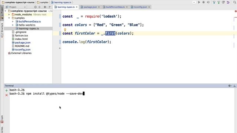Close the buildPersonData.ts tab
This screenshot has height=133, width=237.
[x=127, y=7]
